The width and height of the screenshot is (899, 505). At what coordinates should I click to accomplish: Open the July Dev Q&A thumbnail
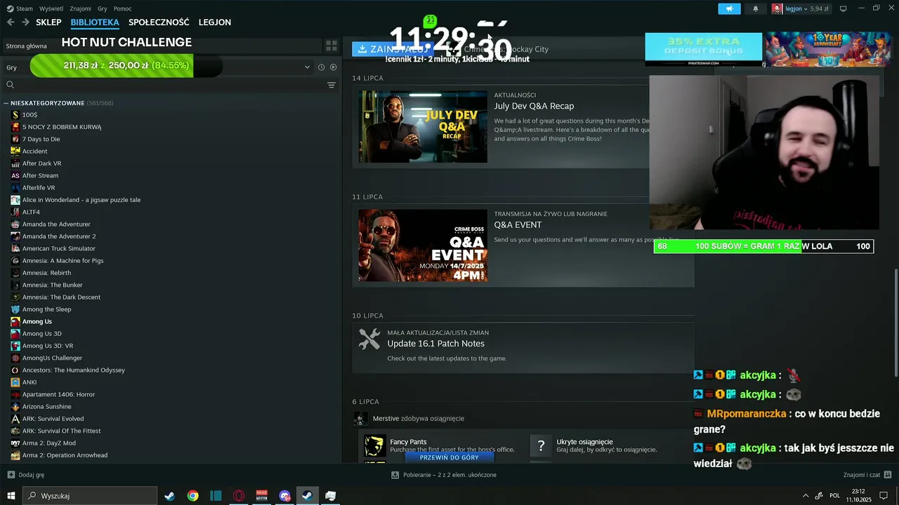coord(423,126)
